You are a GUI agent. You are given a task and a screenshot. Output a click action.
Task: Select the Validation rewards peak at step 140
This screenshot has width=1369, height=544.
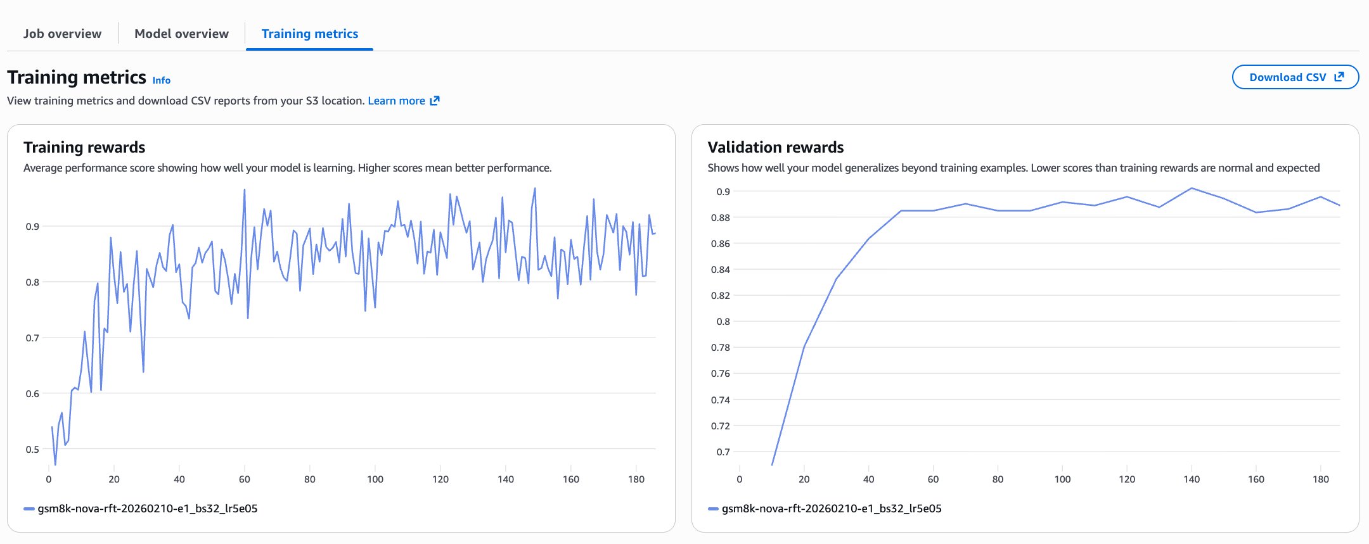pos(1192,188)
